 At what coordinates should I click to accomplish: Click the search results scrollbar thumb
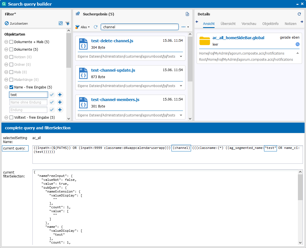click(x=190, y=59)
